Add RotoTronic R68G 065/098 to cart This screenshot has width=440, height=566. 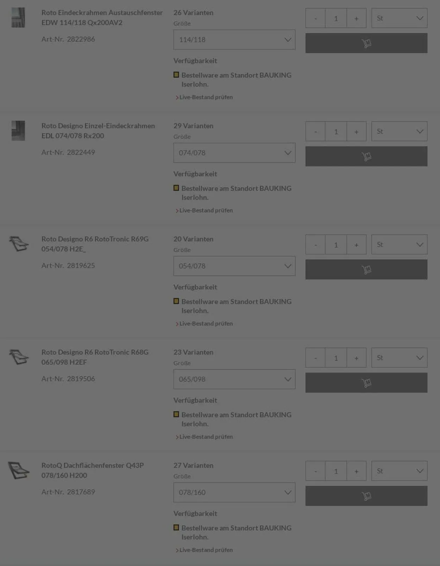[366, 383]
